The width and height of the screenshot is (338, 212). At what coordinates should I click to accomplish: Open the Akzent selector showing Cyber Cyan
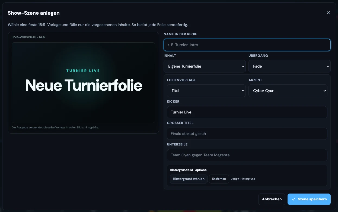[288, 91]
